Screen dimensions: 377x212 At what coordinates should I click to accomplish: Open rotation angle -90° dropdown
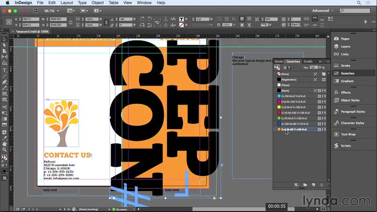pos(134,19)
